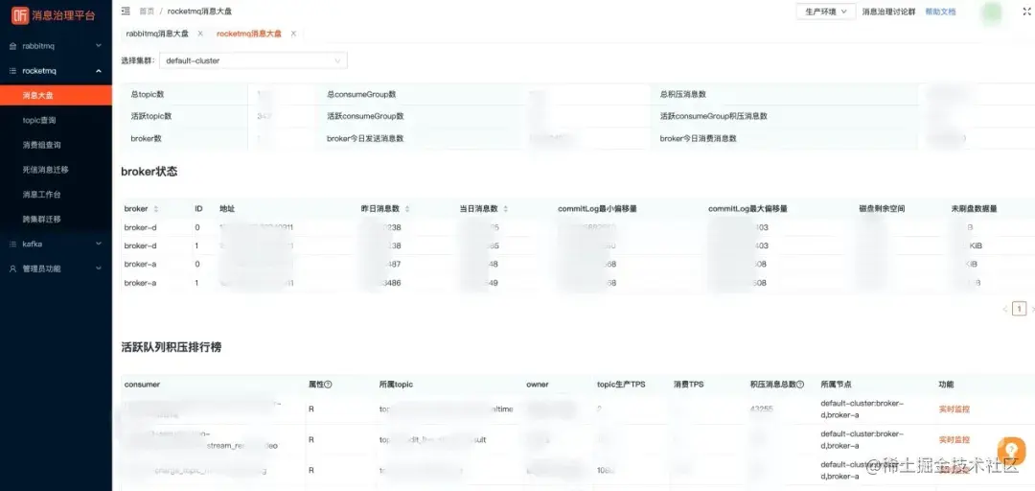Click the 消费TPS column header
The image size is (1035, 491).
[688, 384]
